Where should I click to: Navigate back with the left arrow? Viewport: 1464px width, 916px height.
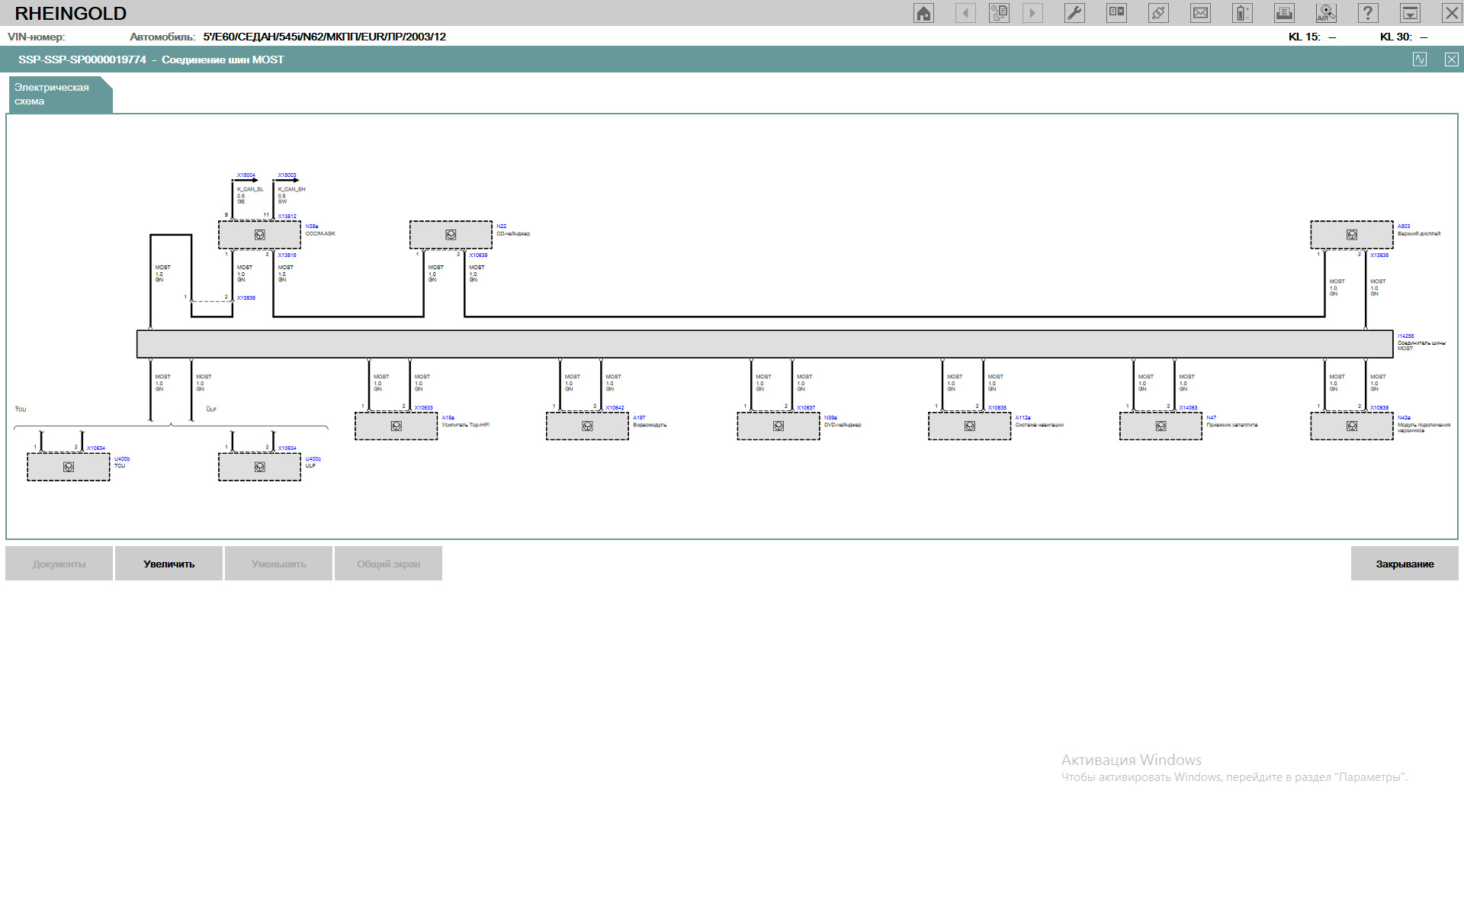(965, 13)
